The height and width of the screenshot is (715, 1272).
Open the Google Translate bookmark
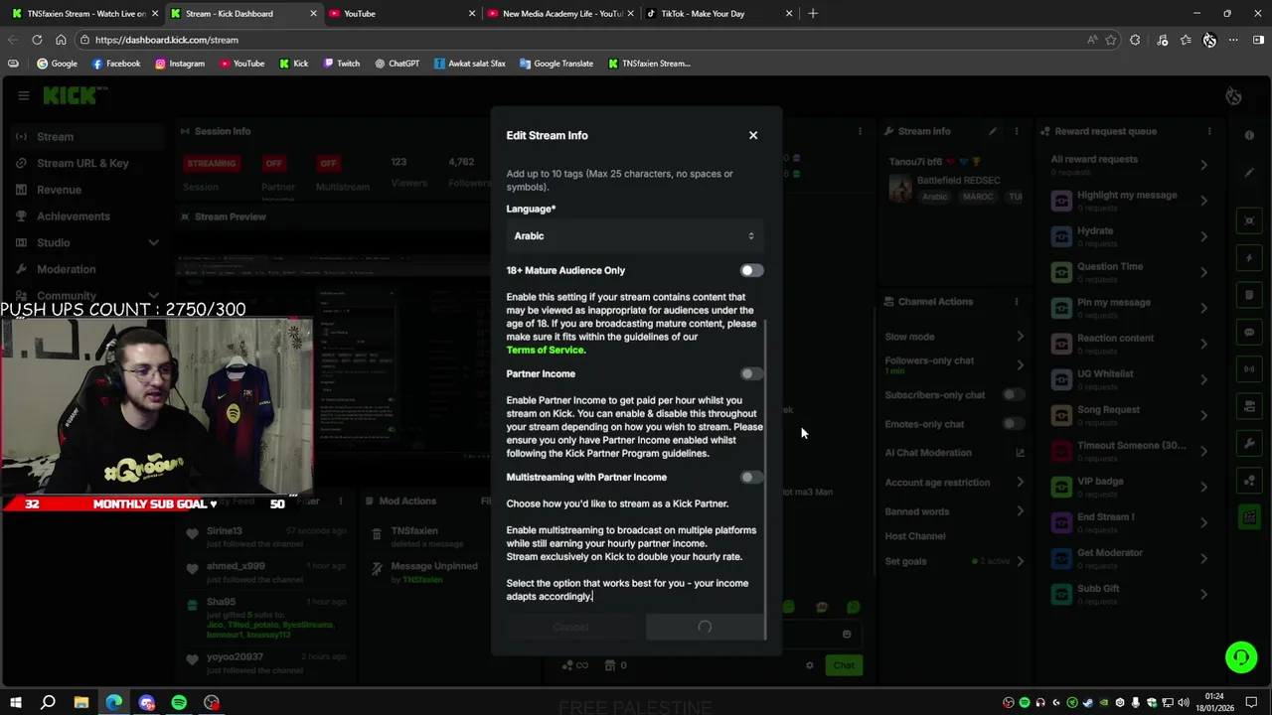coord(556,64)
